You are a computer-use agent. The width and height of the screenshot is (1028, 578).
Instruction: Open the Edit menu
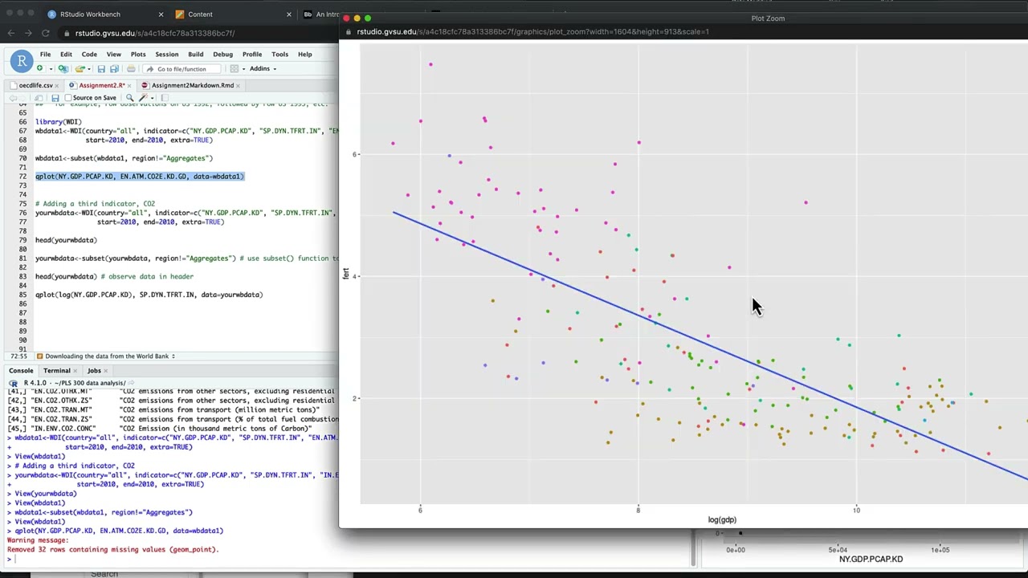pos(66,55)
